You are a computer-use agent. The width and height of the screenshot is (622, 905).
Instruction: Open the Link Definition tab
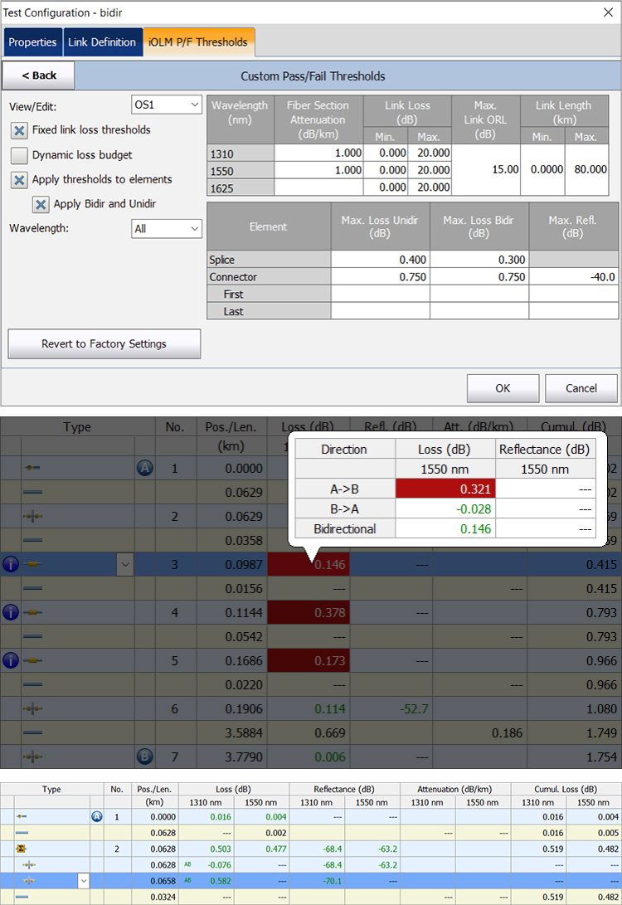pyautogui.click(x=102, y=42)
